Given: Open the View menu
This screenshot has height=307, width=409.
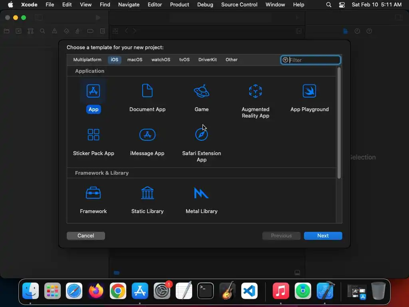Looking at the screenshot, I should [x=85, y=5].
